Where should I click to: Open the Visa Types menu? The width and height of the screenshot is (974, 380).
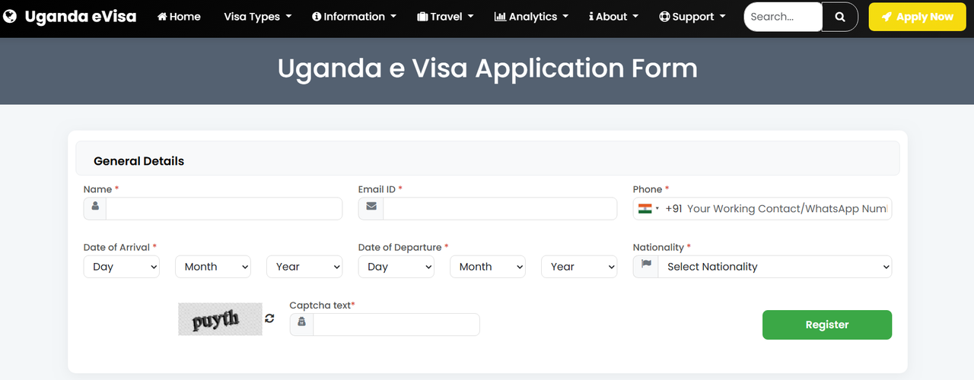click(x=258, y=17)
